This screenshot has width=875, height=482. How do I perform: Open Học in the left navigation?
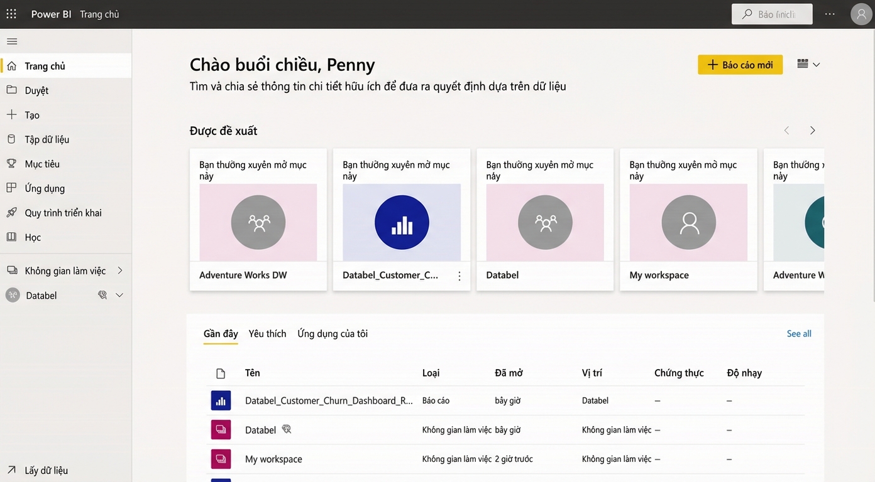[66, 237]
